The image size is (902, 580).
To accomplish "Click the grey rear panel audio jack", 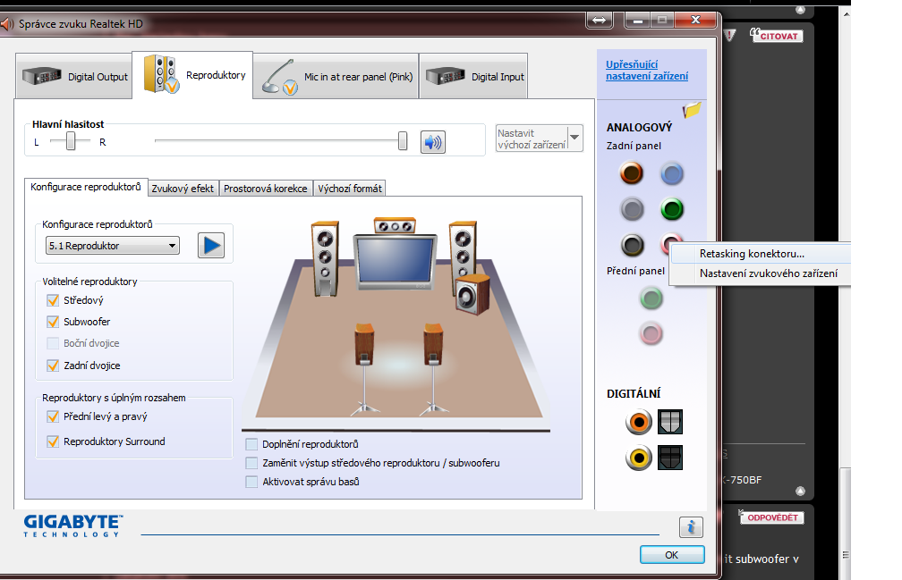I will [632, 209].
